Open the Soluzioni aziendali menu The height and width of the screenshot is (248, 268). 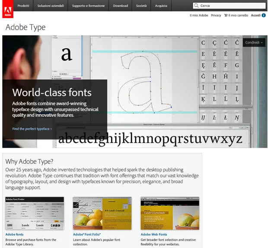point(51,6)
